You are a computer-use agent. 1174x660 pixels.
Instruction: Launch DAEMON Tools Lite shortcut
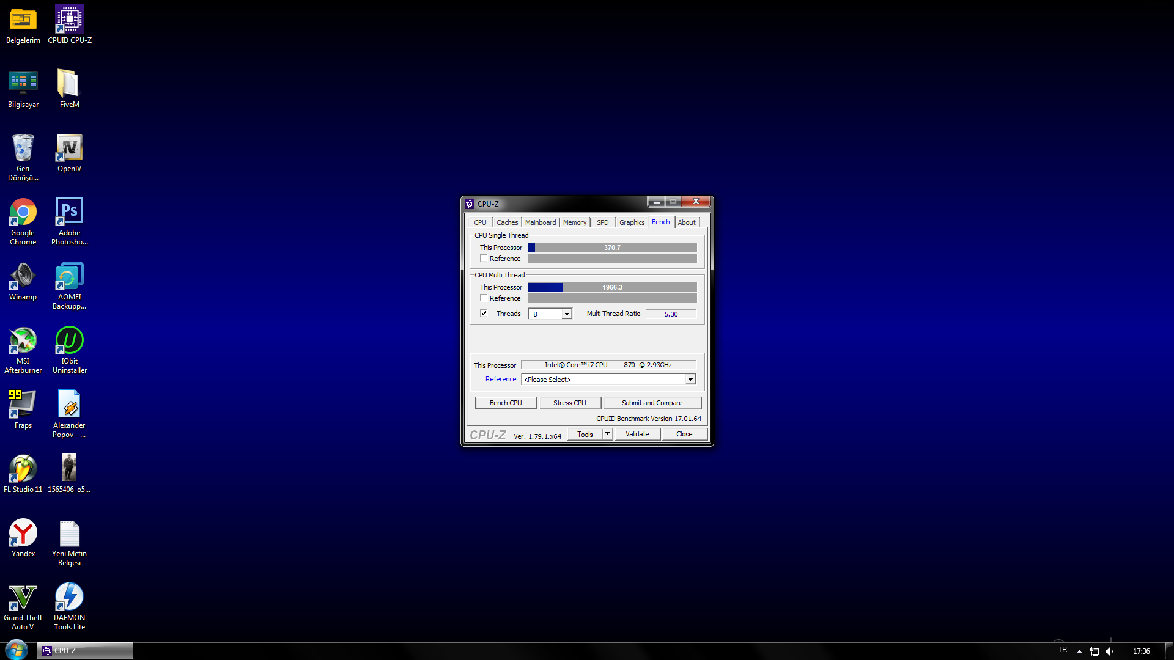tap(69, 607)
